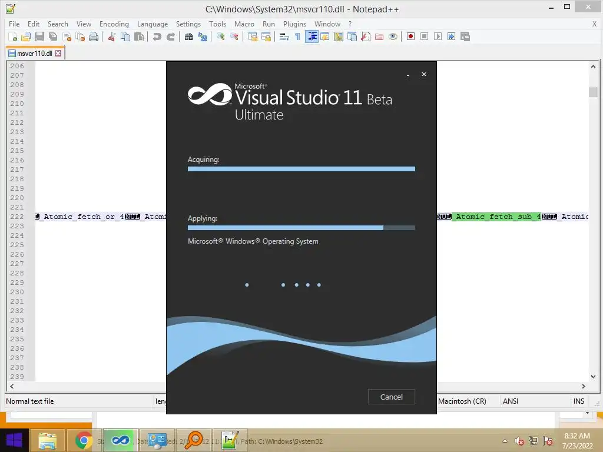Screen dimensions: 603x452
Task: Open the Macro menu
Action: coord(244,24)
